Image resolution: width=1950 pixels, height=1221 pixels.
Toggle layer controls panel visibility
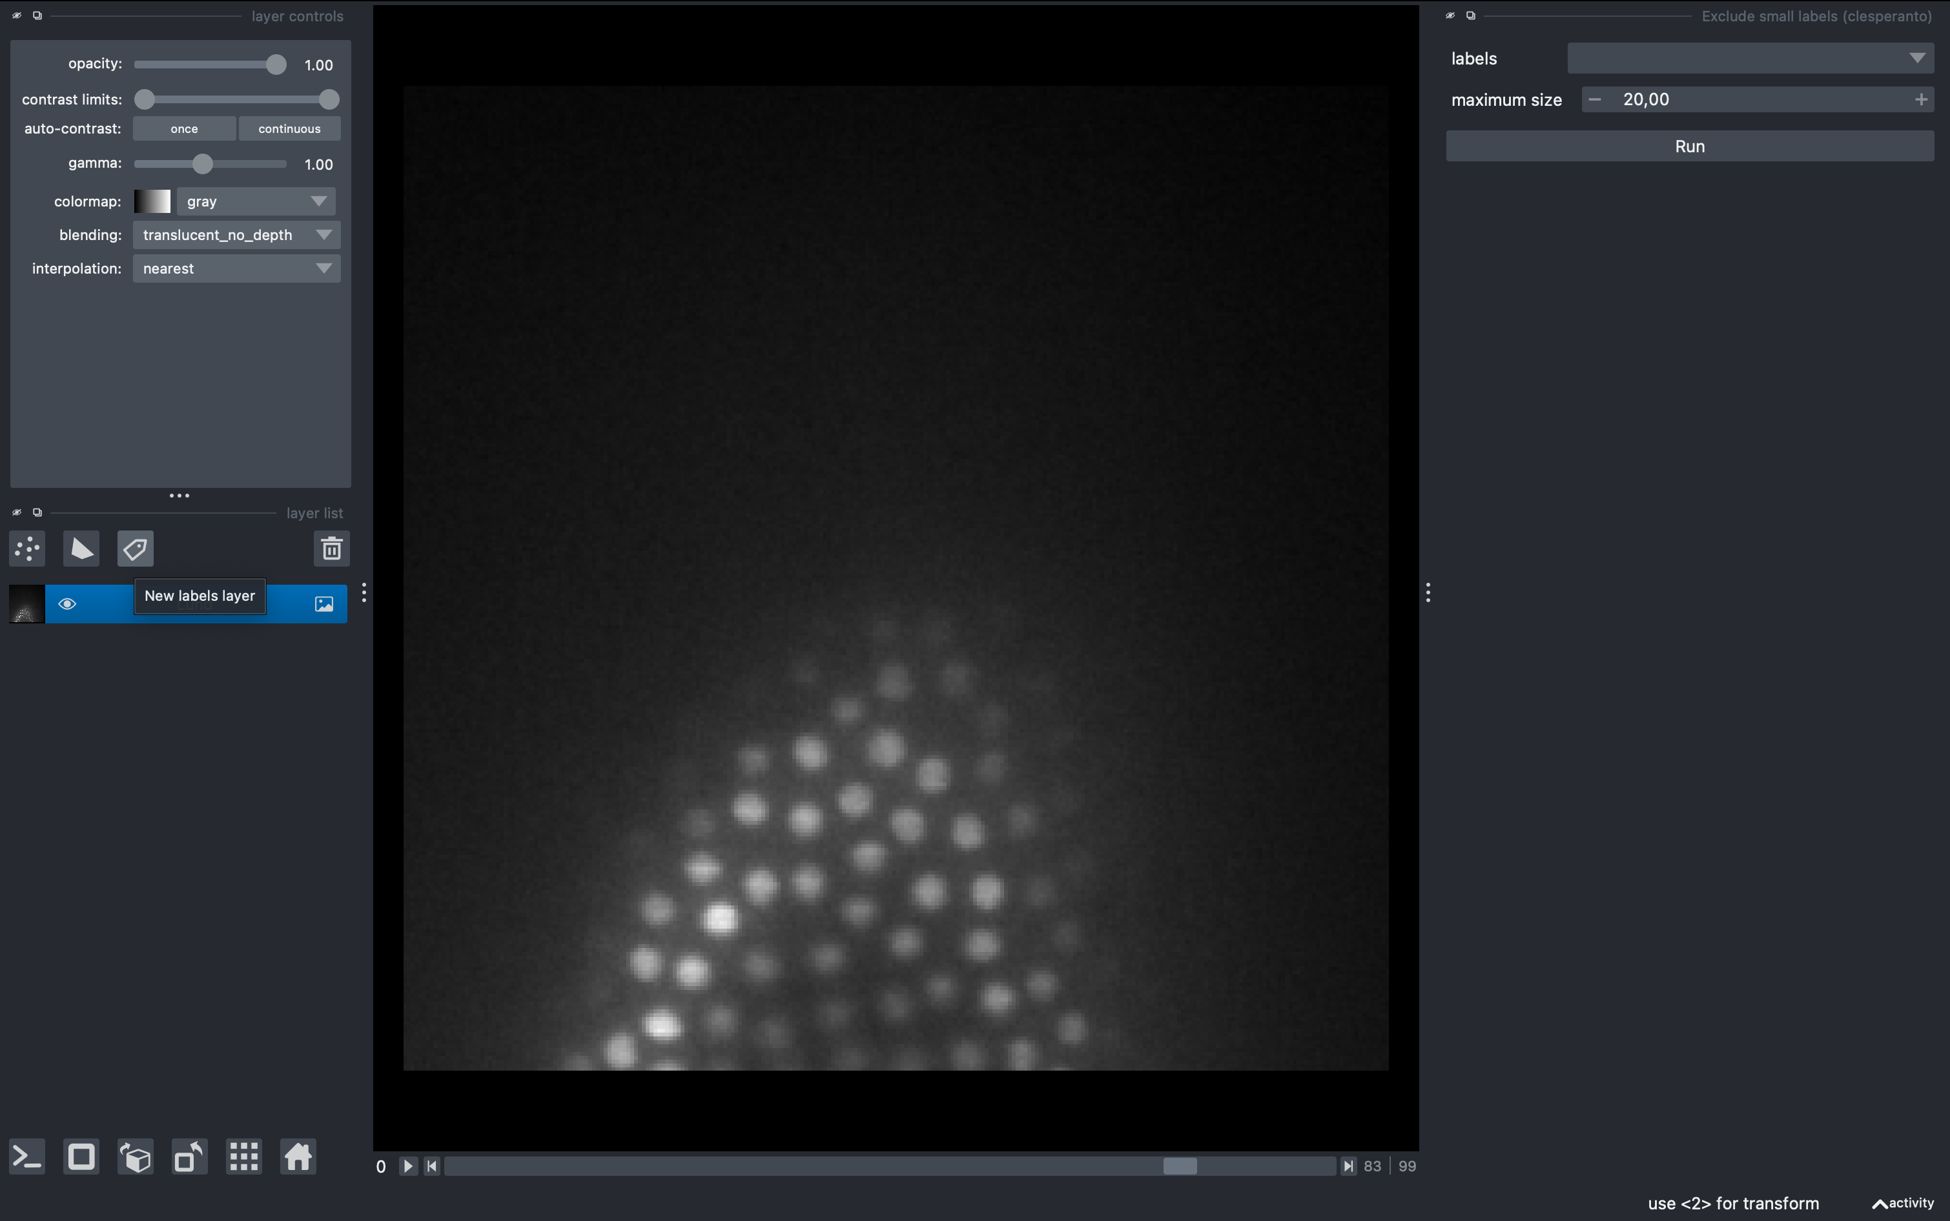click(15, 15)
